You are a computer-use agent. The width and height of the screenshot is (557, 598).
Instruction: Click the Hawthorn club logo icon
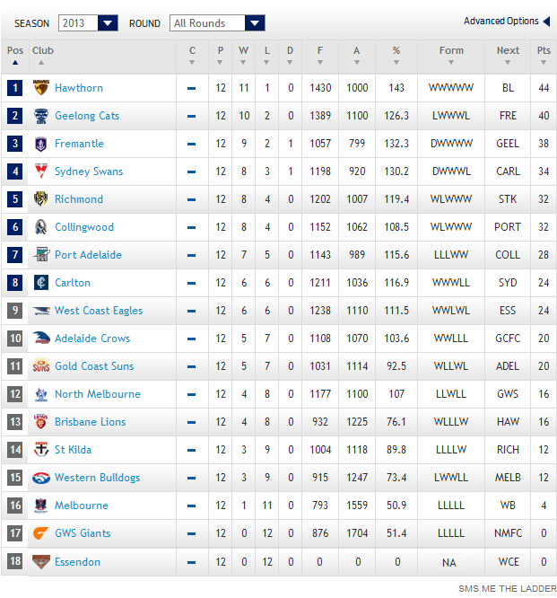click(40, 88)
